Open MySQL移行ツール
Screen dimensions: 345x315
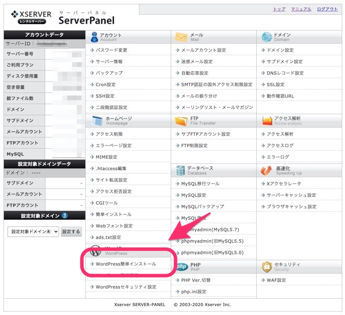200,184
